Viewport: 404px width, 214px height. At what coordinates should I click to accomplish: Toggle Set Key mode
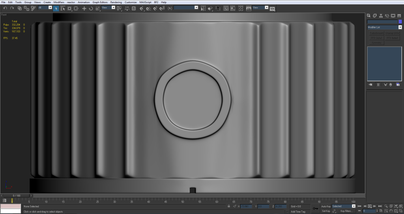325,211
